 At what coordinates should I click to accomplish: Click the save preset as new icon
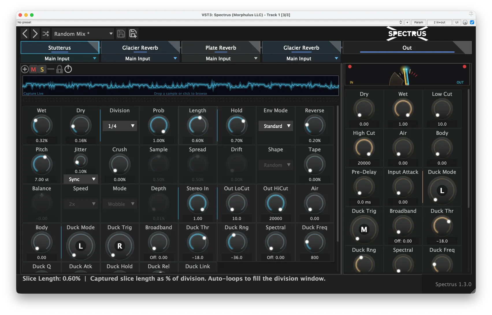coord(133,34)
